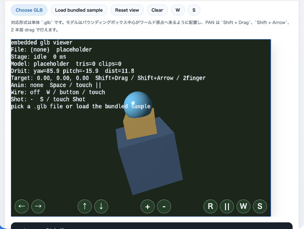This screenshot has width=304, height=229.
Task: Click the Japanese description paragraph about .glb
Action: point(151,26)
